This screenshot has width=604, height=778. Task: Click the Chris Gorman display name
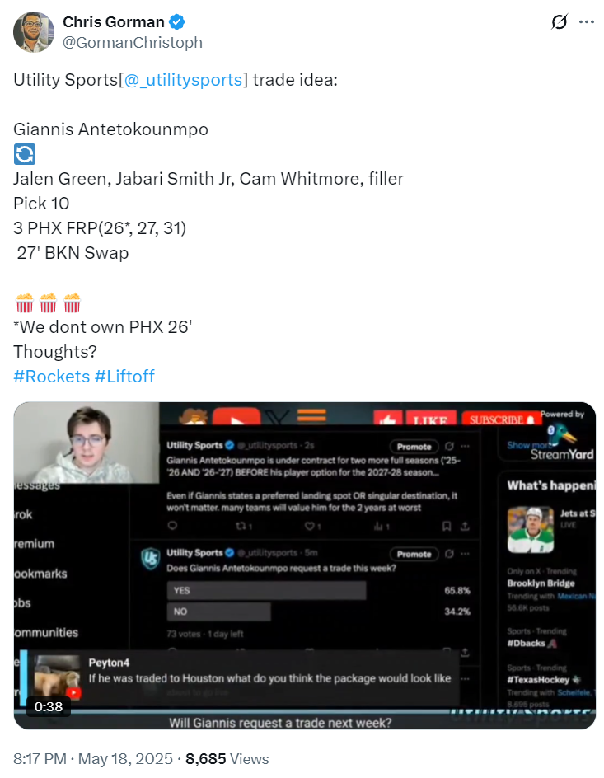(114, 21)
